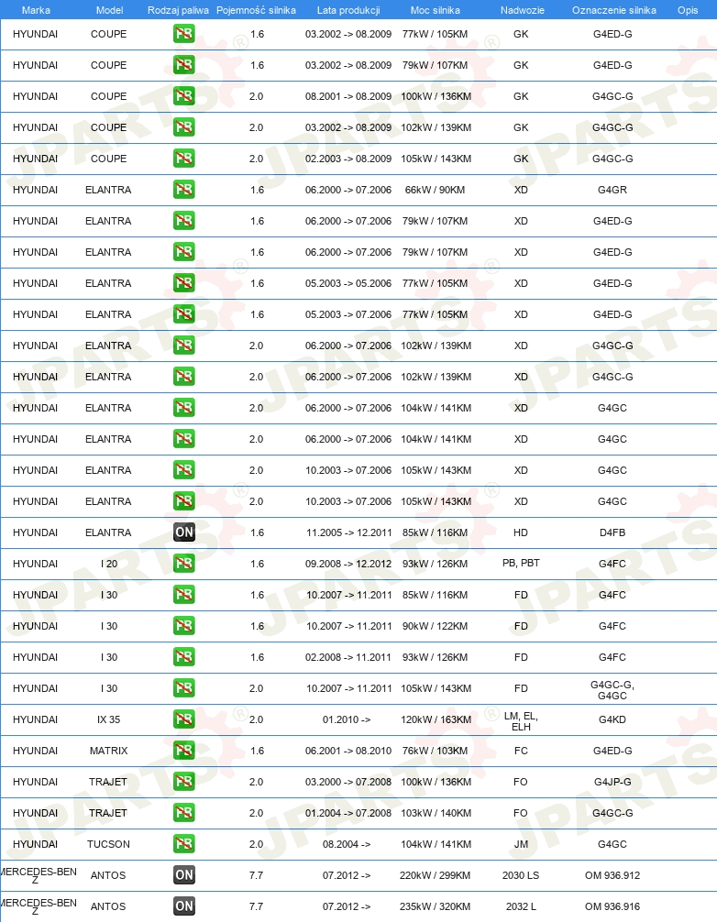Viewport: 717px width, 922px height.
Task: Click the Opis column header
Action: [688, 10]
